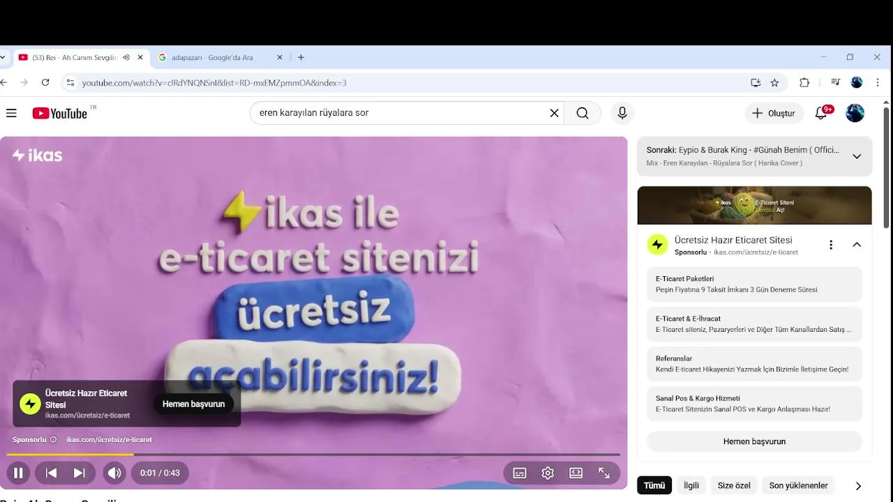Close the adapazarı Google tab

tap(280, 57)
